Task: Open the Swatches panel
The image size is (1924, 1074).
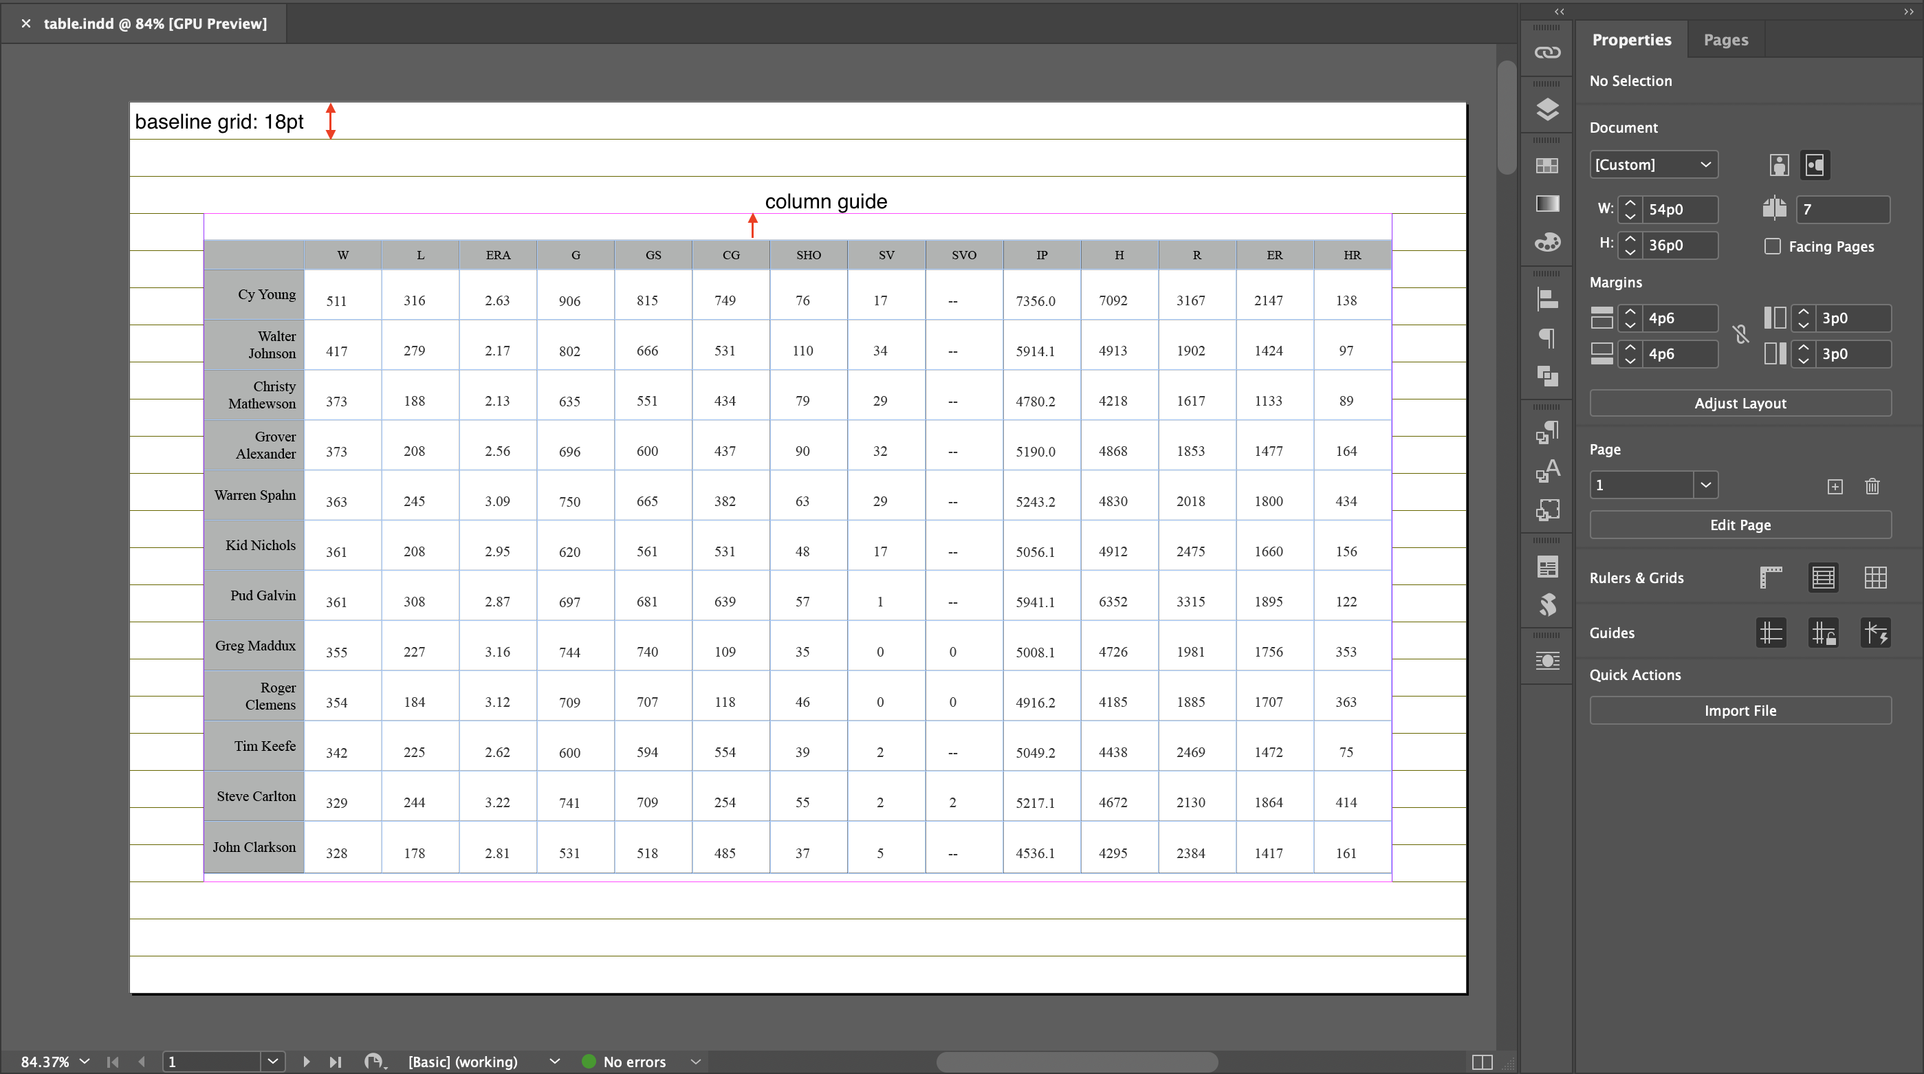Action: [x=1546, y=166]
